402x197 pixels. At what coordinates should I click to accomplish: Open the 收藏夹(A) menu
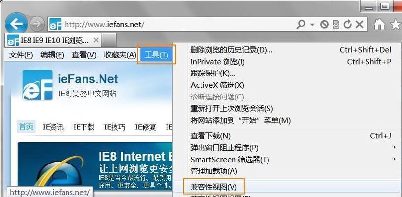(x=120, y=55)
